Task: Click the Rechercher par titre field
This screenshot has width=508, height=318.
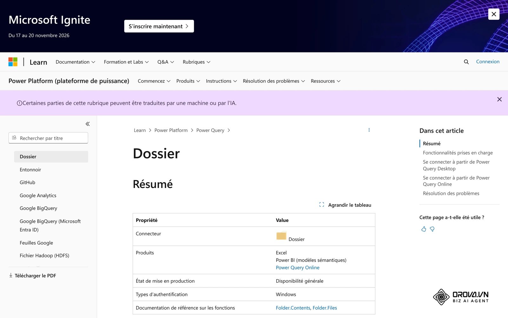Action: pos(48,138)
